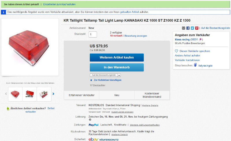Click Verkäufer kontaktieren link

pos(187,60)
